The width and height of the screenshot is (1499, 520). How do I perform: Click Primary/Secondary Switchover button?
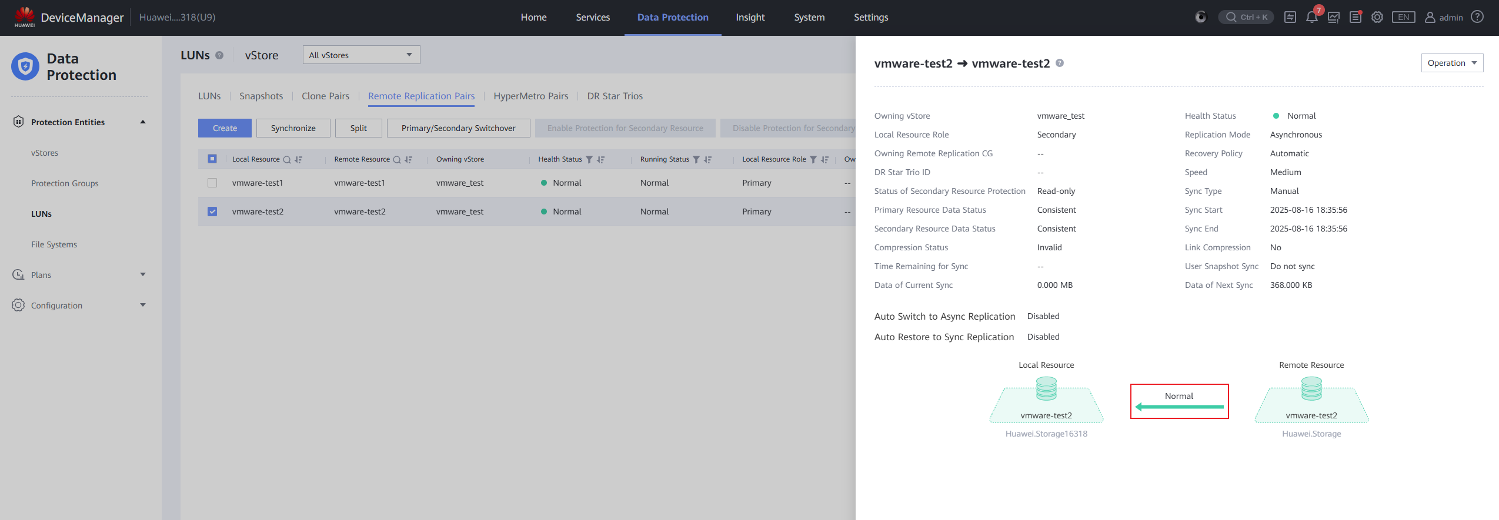point(458,128)
